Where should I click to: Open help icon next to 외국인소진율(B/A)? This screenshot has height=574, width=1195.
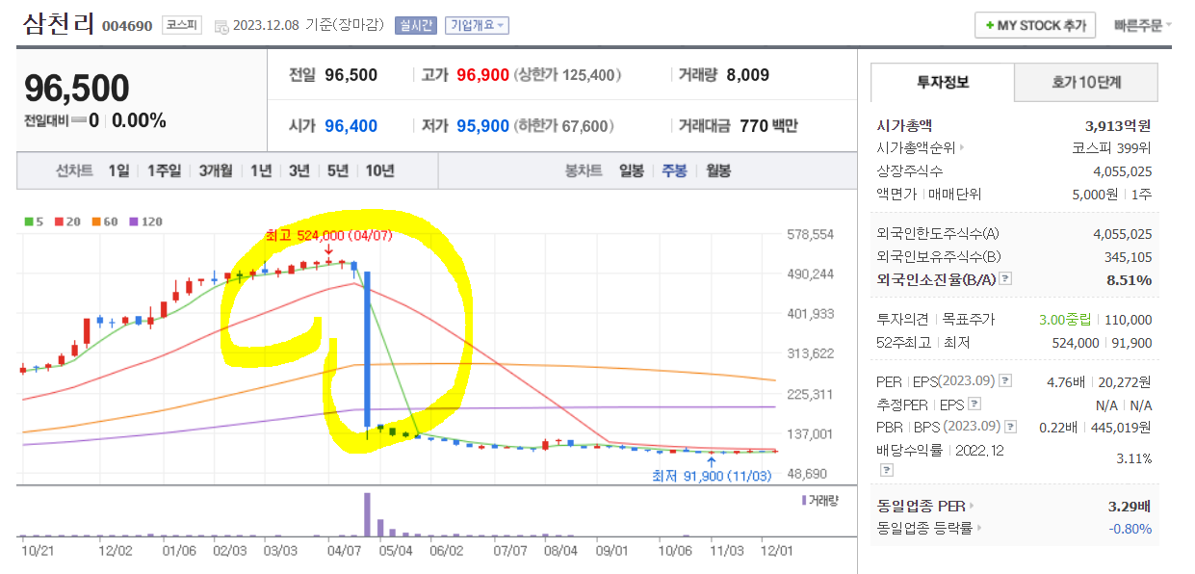coord(1005,279)
